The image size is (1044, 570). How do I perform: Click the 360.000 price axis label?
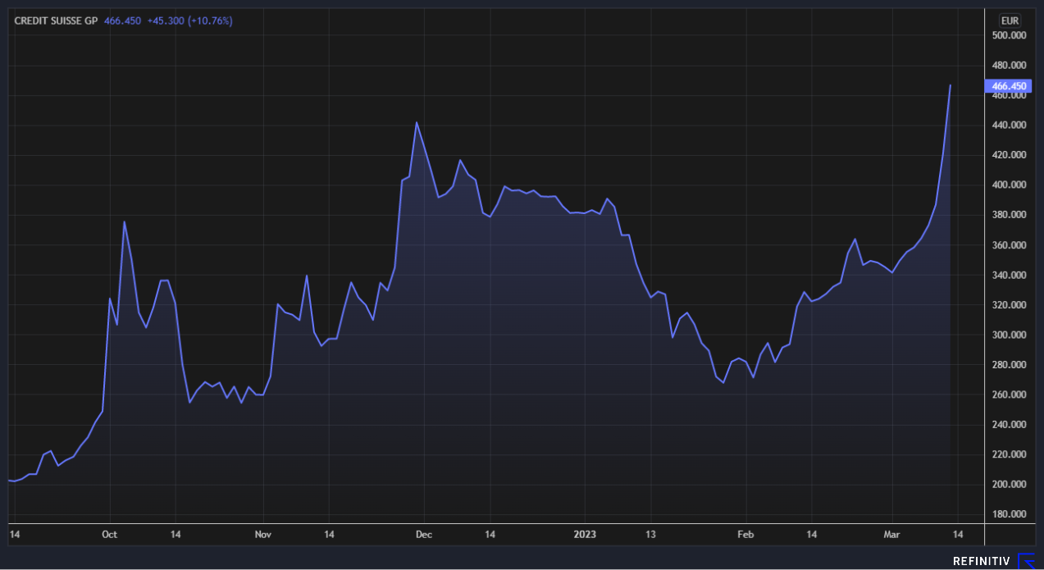click(1009, 245)
